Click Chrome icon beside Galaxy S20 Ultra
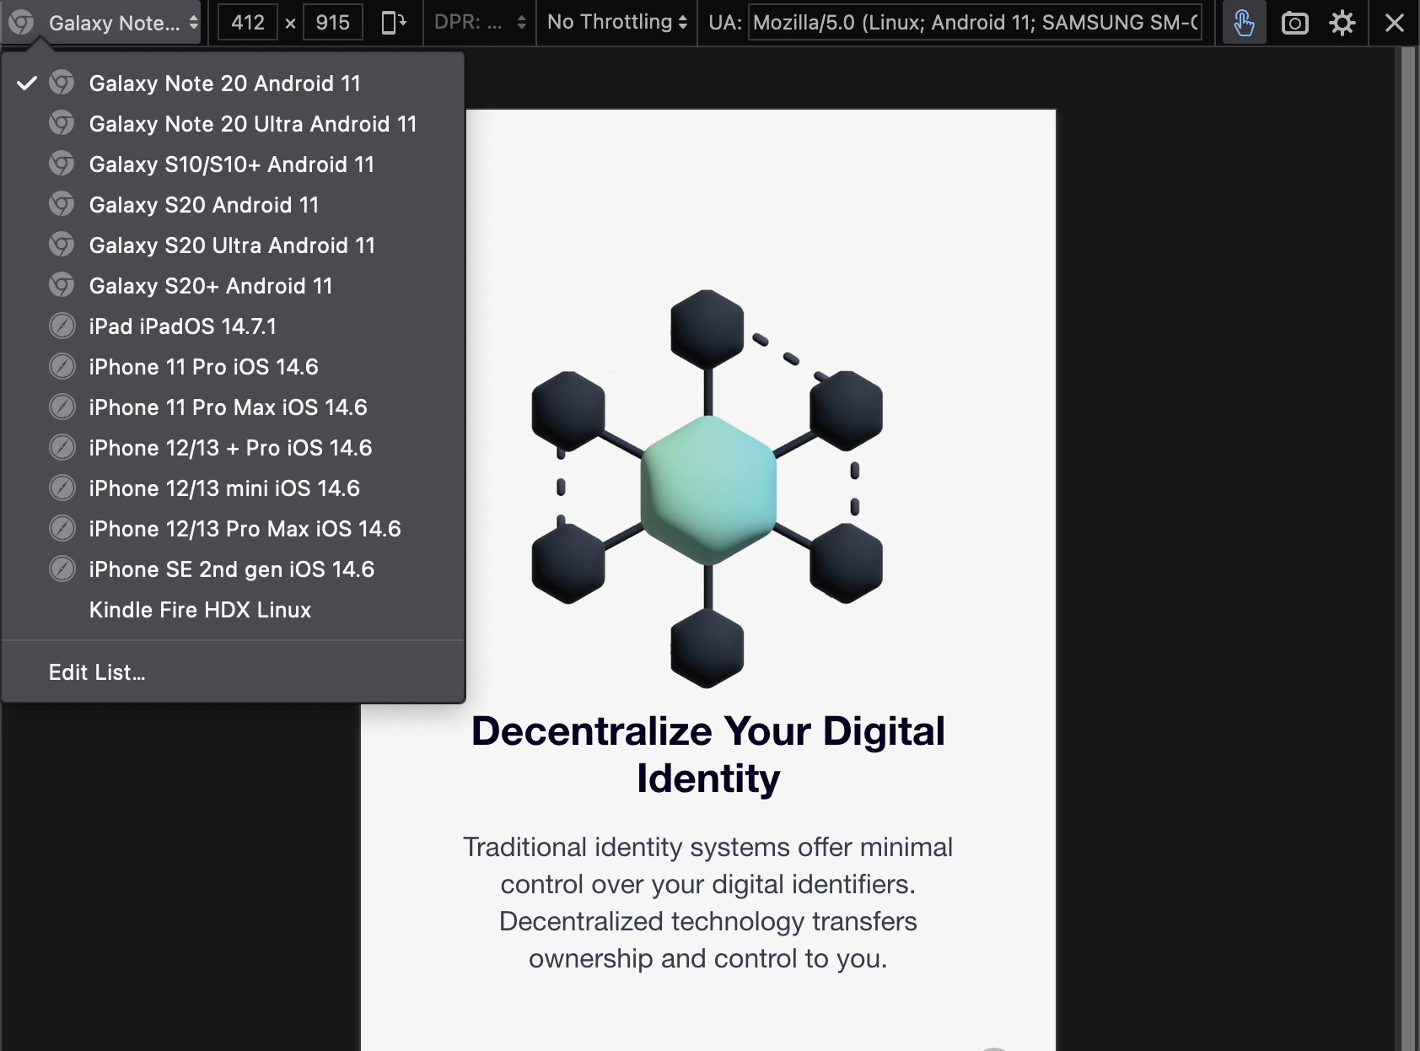This screenshot has width=1420, height=1051. click(62, 245)
